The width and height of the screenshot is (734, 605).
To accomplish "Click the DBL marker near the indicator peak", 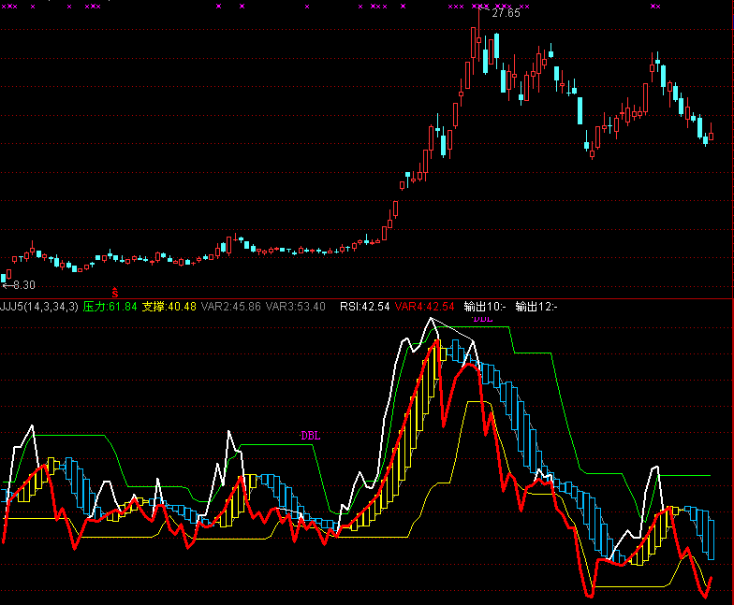I will point(482,319).
